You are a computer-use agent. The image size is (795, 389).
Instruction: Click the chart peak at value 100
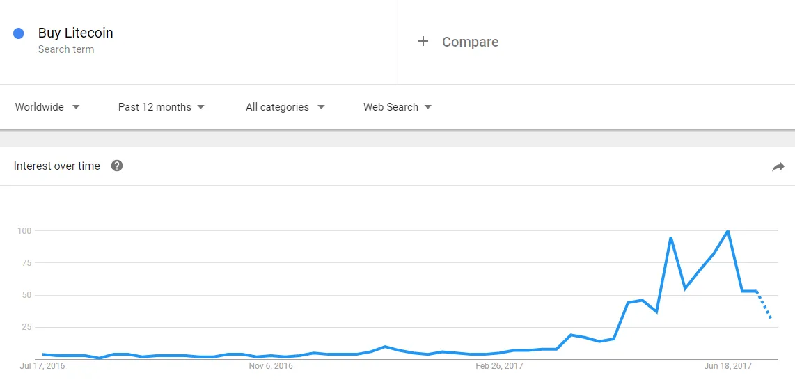point(728,231)
